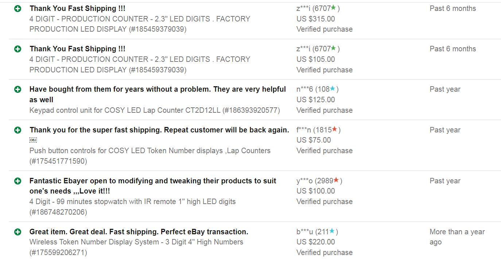The height and width of the screenshot is (259, 501).
Task: Click the "More than a year ago" date label
Action: pyautogui.click(x=457, y=237)
